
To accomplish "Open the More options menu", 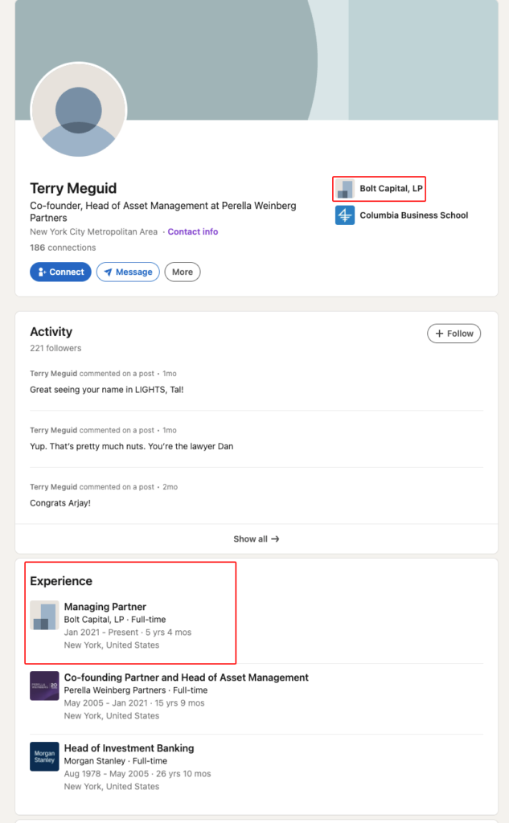I will 183,272.
